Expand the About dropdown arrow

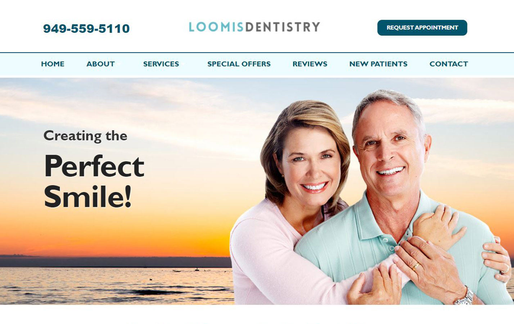[x=119, y=64]
